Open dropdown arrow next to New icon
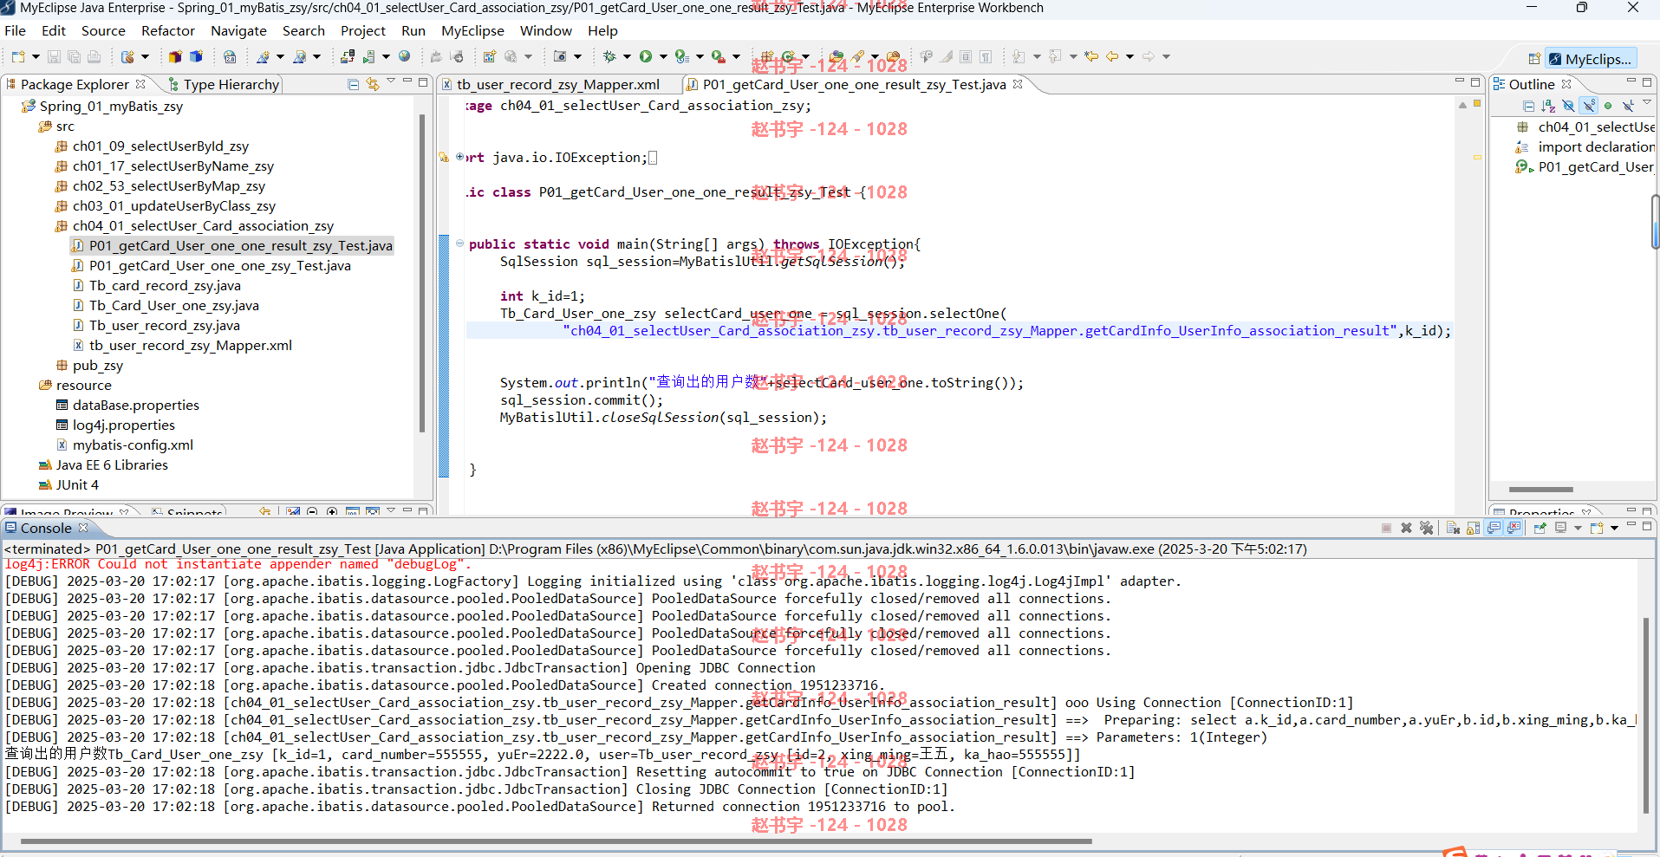Viewport: 1660px width, 857px height. (36, 56)
